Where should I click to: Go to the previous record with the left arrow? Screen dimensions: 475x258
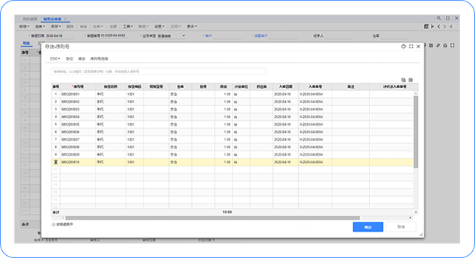pyautogui.click(x=439, y=26)
